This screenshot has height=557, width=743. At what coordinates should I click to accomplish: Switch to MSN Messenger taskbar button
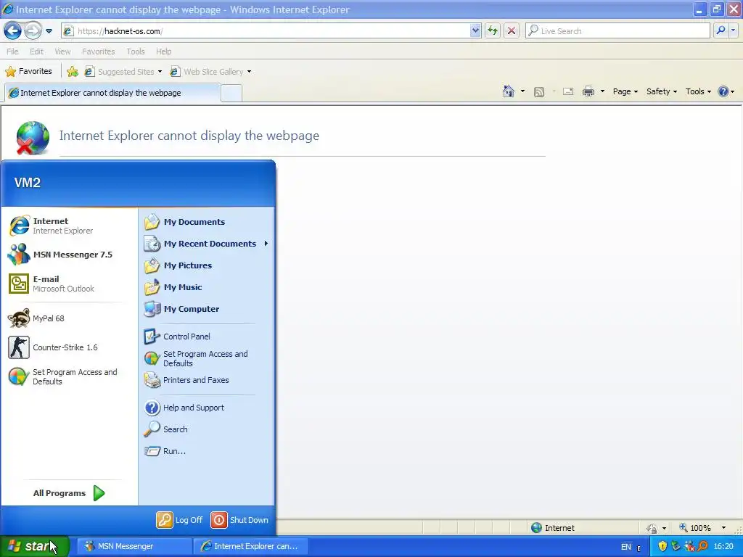pyautogui.click(x=134, y=546)
